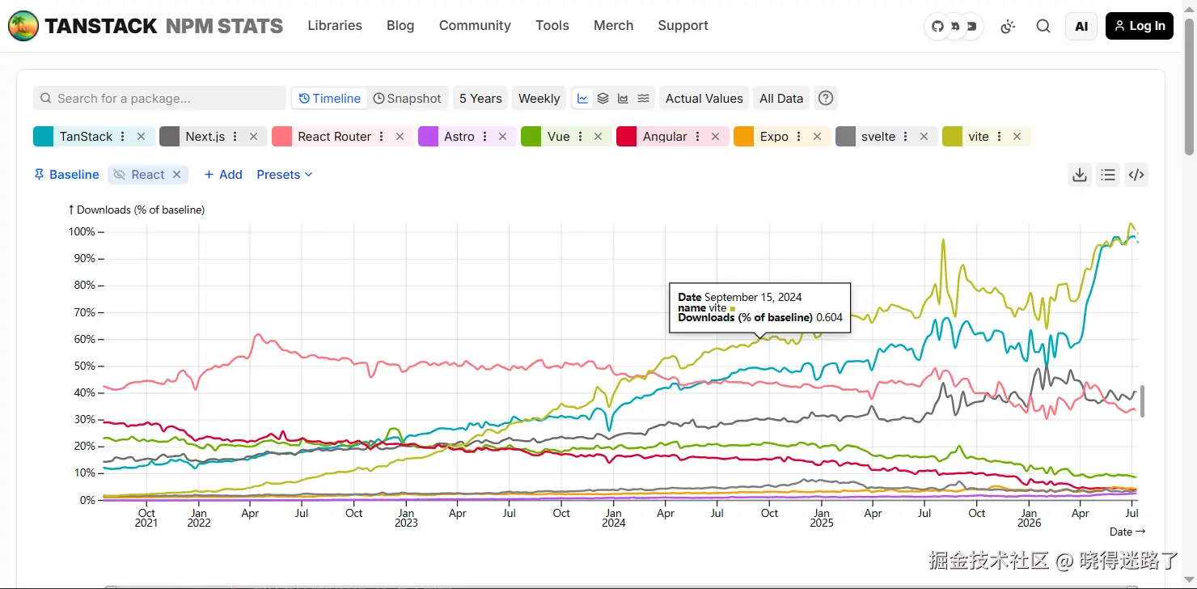The image size is (1197, 589).
Task: Open the Libraries nav menu
Action: coord(335,26)
